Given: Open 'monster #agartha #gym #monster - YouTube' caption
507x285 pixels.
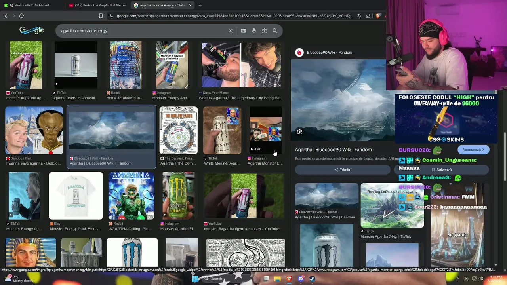Looking at the screenshot, I should 241,229.
